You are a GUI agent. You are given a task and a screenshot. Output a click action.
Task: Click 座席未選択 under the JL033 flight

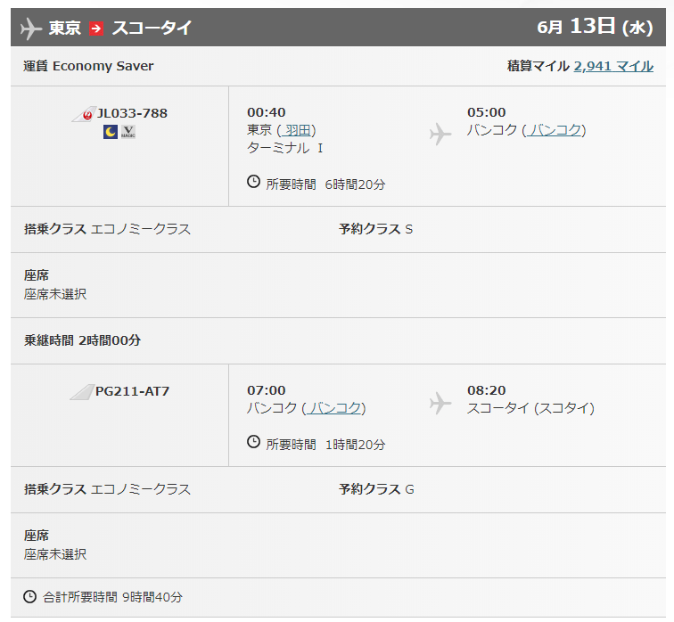point(55,294)
